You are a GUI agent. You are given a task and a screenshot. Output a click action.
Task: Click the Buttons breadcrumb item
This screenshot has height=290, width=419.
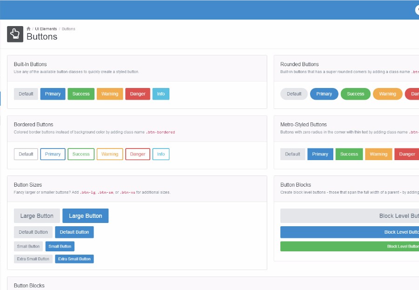pos(68,29)
